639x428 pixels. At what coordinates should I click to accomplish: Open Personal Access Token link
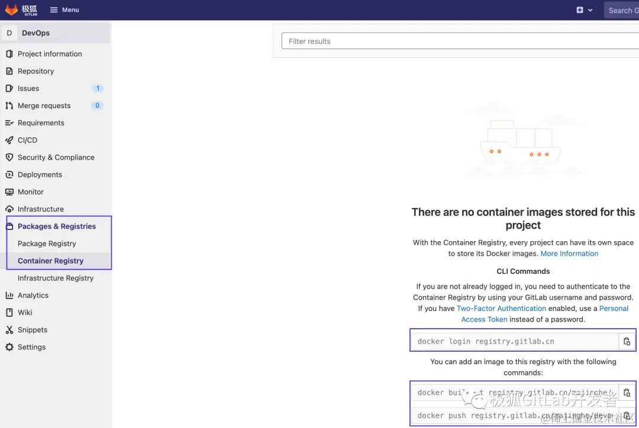click(544, 314)
